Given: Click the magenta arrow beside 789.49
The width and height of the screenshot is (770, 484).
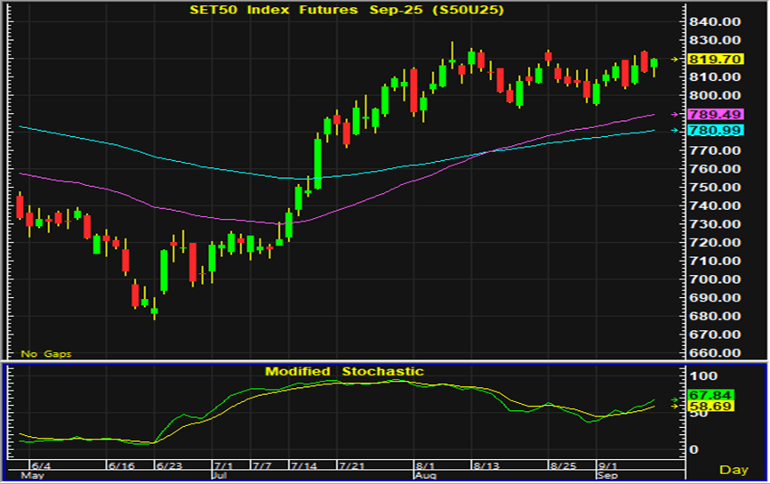Looking at the screenshot, I should tap(674, 115).
